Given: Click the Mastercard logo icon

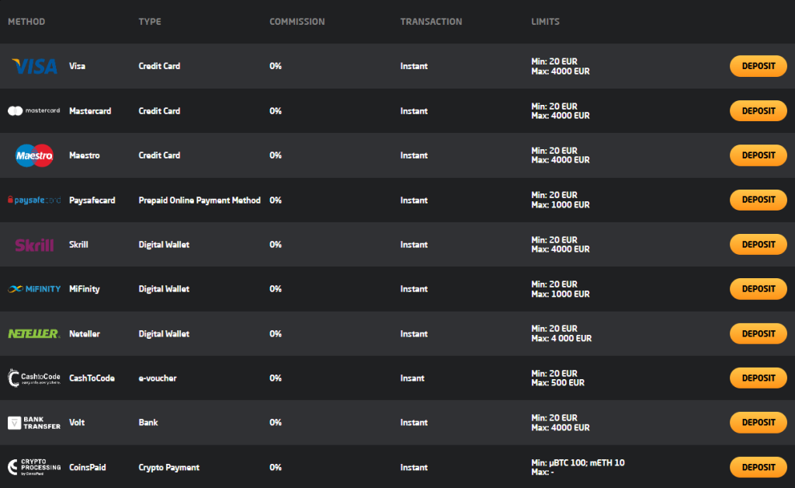Looking at the screenshot, I should tap(34, 111).
